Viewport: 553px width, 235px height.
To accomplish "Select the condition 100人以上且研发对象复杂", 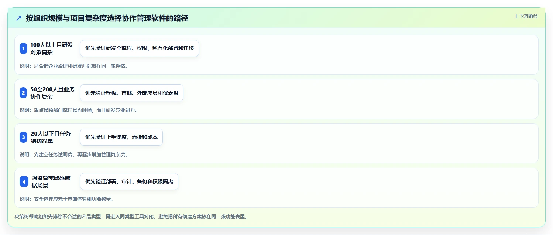I will click(52, 48).
